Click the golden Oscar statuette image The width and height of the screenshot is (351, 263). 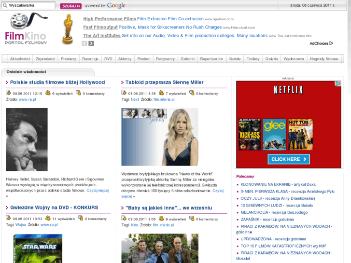[68, 29]
